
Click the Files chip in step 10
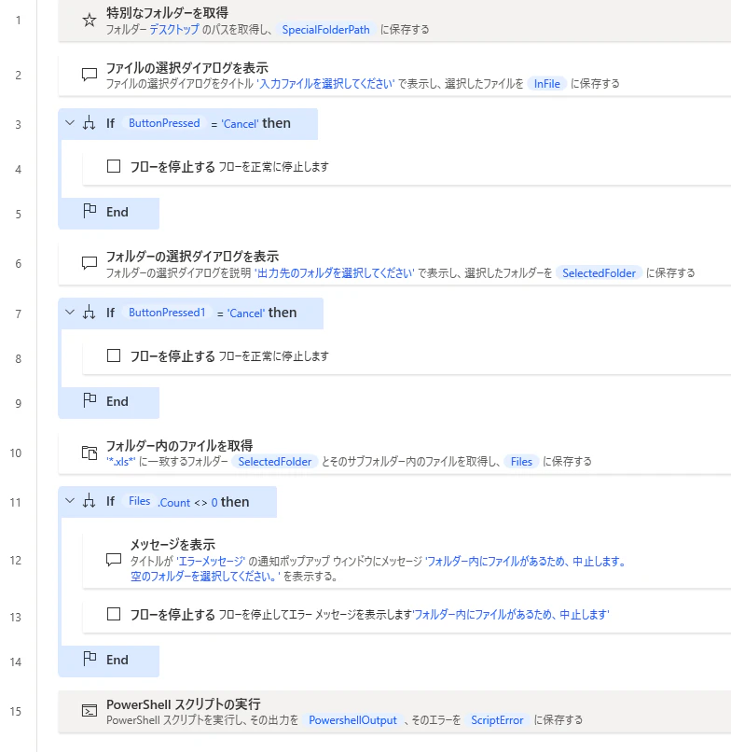[x=521, y=462]
